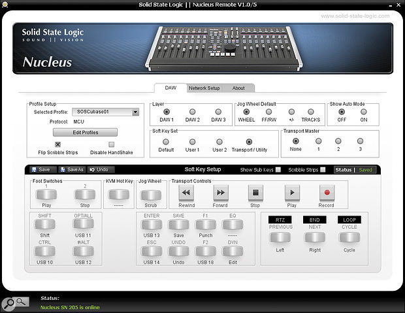405x313 pixels.
Task: Select the OPT/ALL soft key USB 11
Action: (x=83, y=224)
